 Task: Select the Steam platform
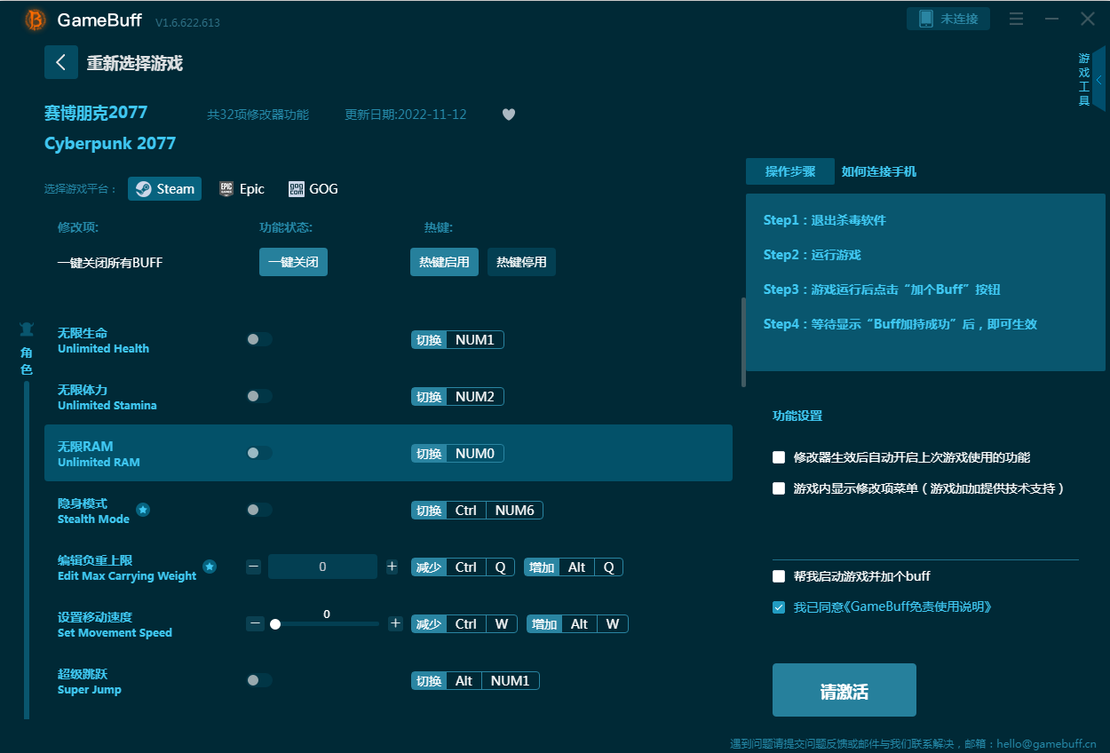click(x=165, y=188)
